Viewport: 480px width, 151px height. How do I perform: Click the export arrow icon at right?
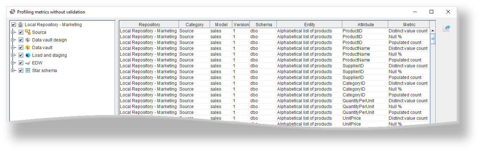446,28
